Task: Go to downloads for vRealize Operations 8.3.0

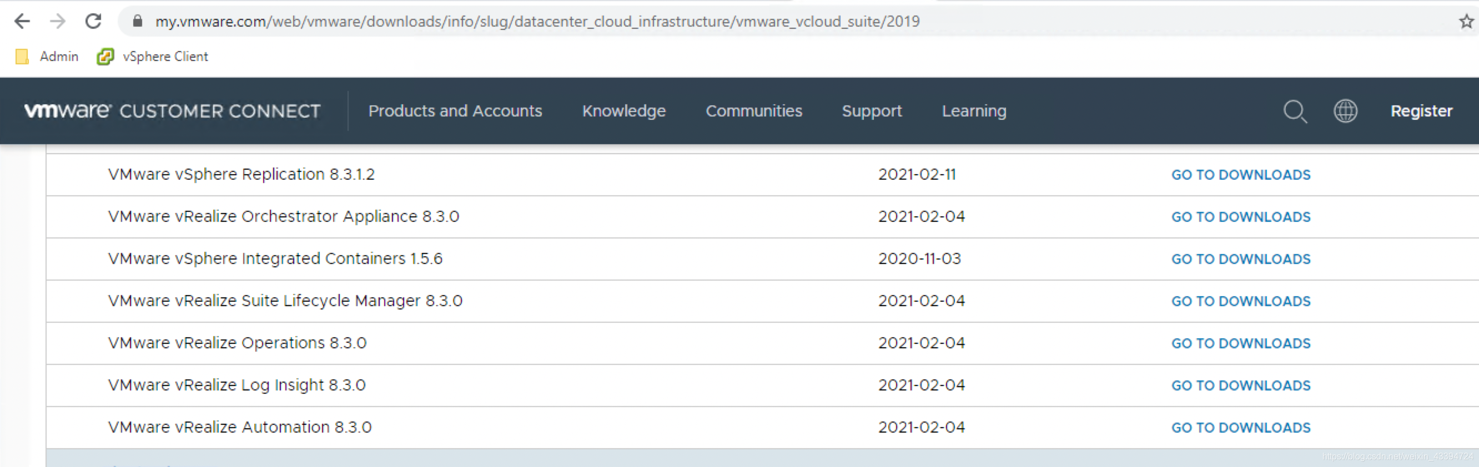Action: click(1241, 343)
